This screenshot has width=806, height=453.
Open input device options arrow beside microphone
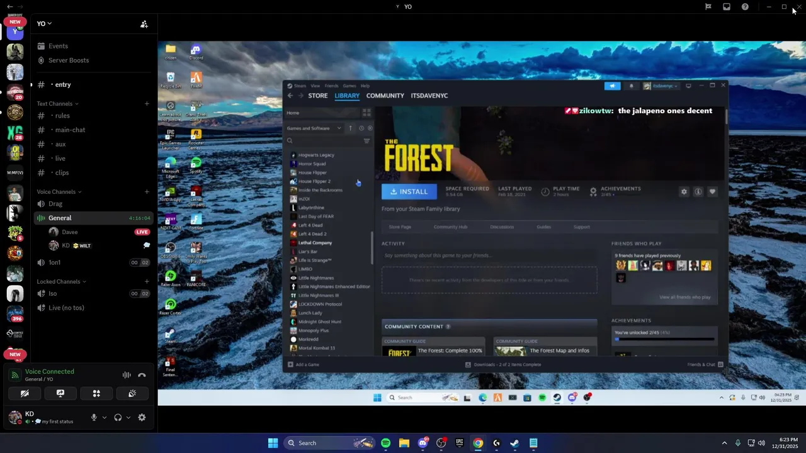105,417
